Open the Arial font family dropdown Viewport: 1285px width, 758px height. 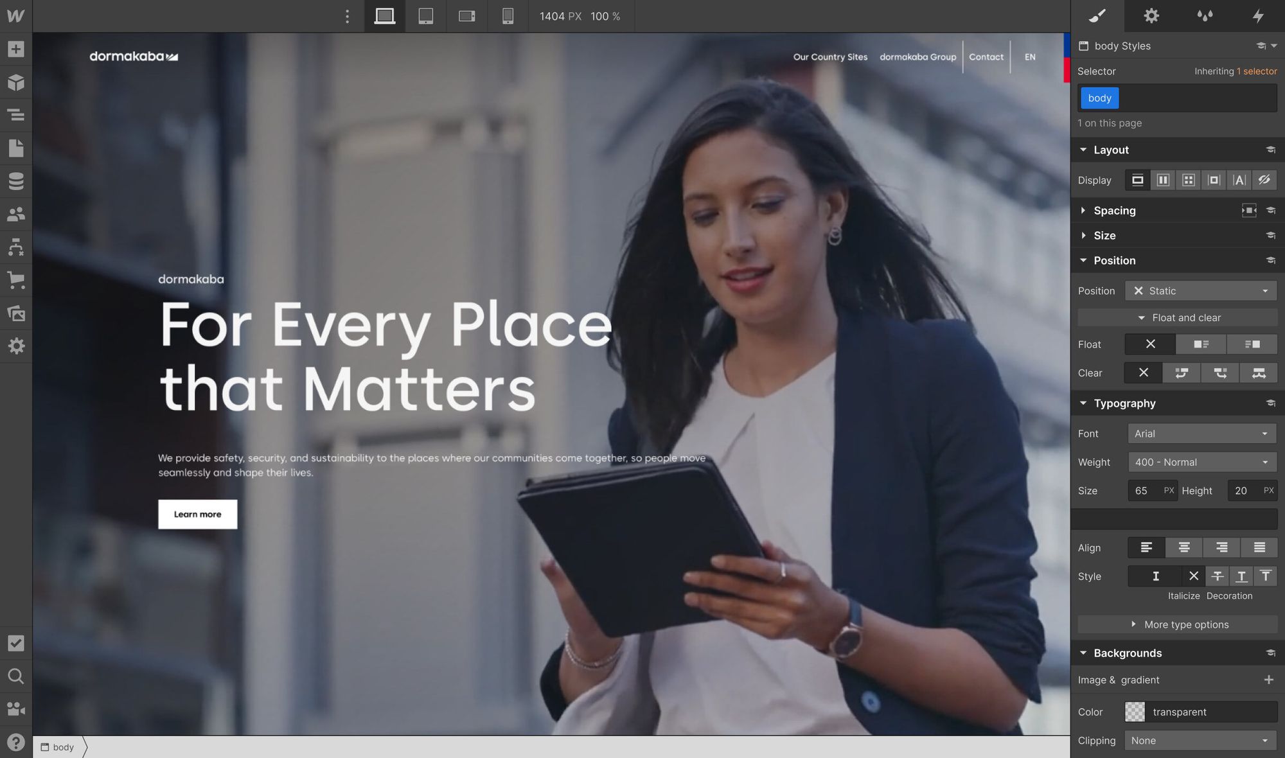tap(1201, 434)
